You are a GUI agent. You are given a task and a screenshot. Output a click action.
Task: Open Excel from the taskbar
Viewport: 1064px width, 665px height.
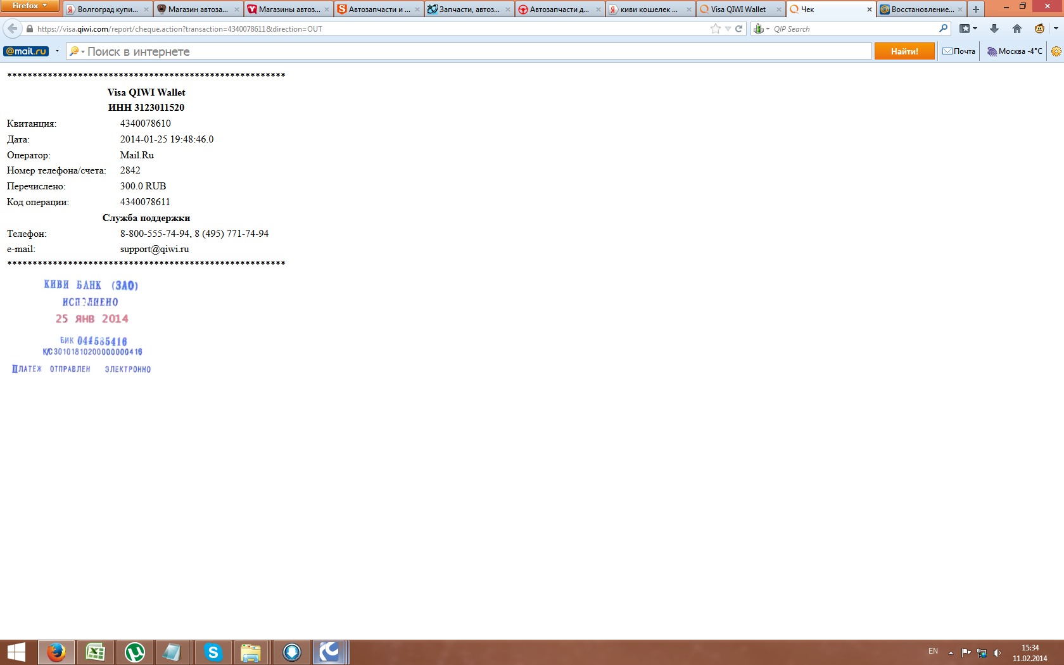pos(96,652)
